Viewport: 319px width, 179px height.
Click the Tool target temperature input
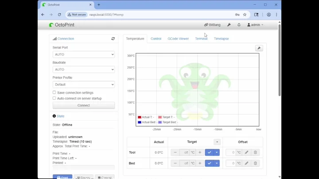click(x=184, y=152)
